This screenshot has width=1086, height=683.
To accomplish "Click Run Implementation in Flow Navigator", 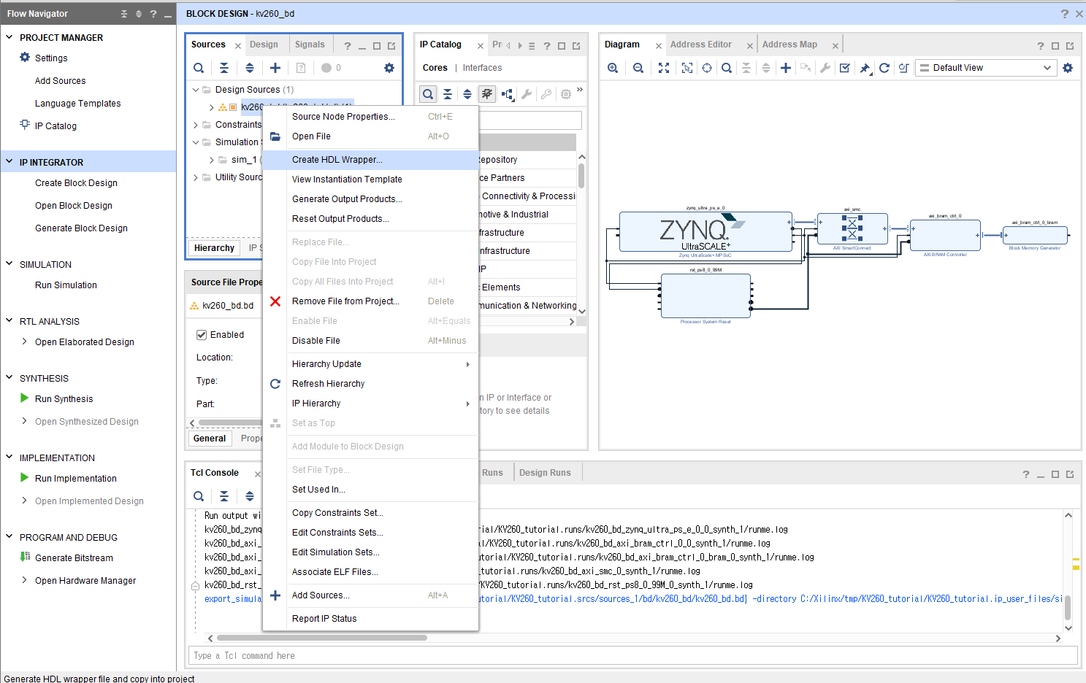I will 75,478.
